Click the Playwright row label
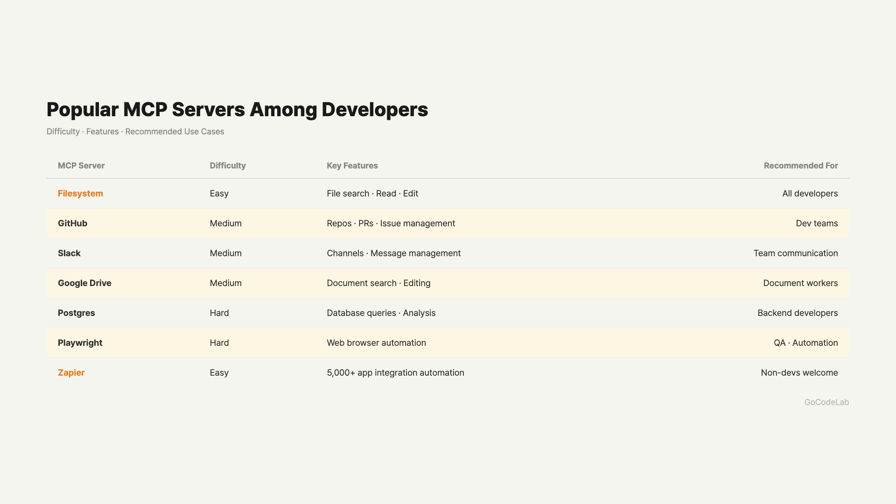 coord(80,343)
